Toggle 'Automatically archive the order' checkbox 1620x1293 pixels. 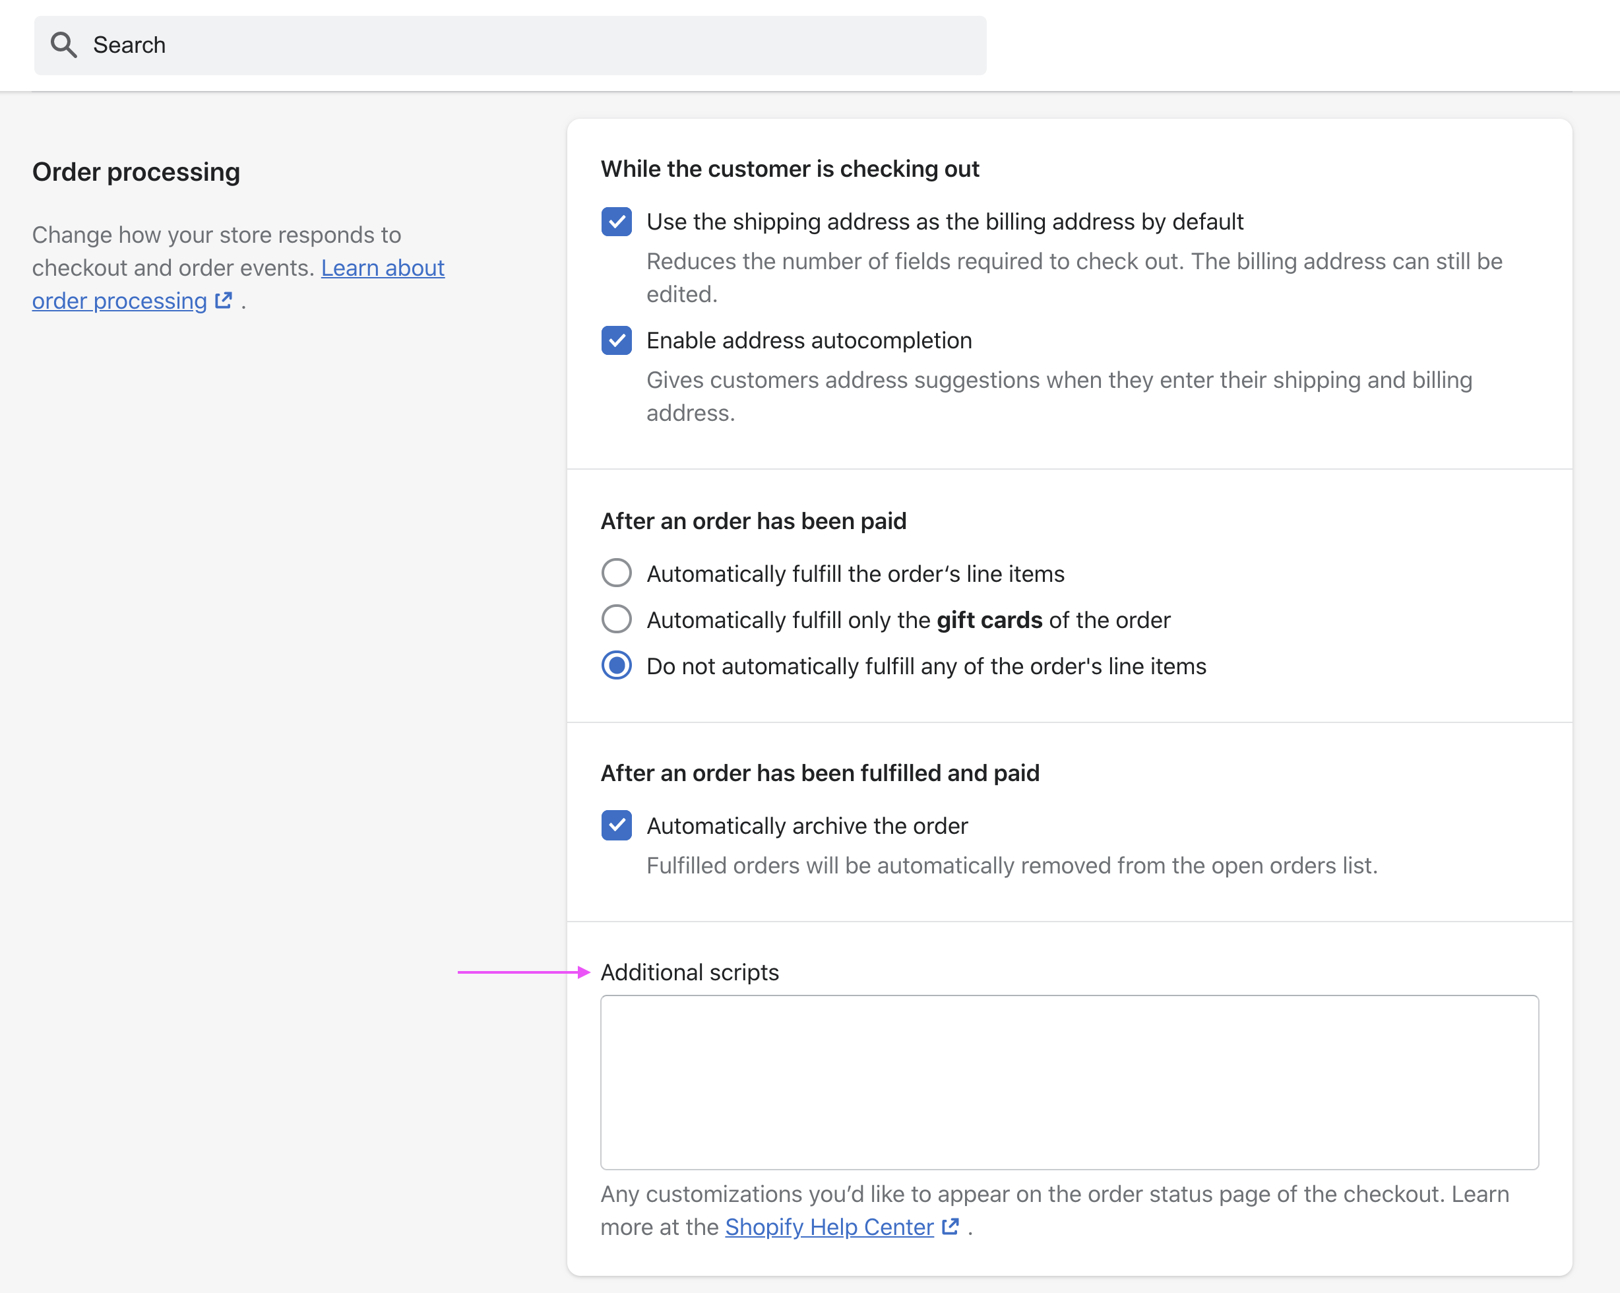(x=616, y=825)
